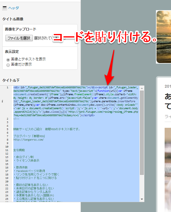Click the 画像をアップロード label
171x212 pixels.
(21, 29)
